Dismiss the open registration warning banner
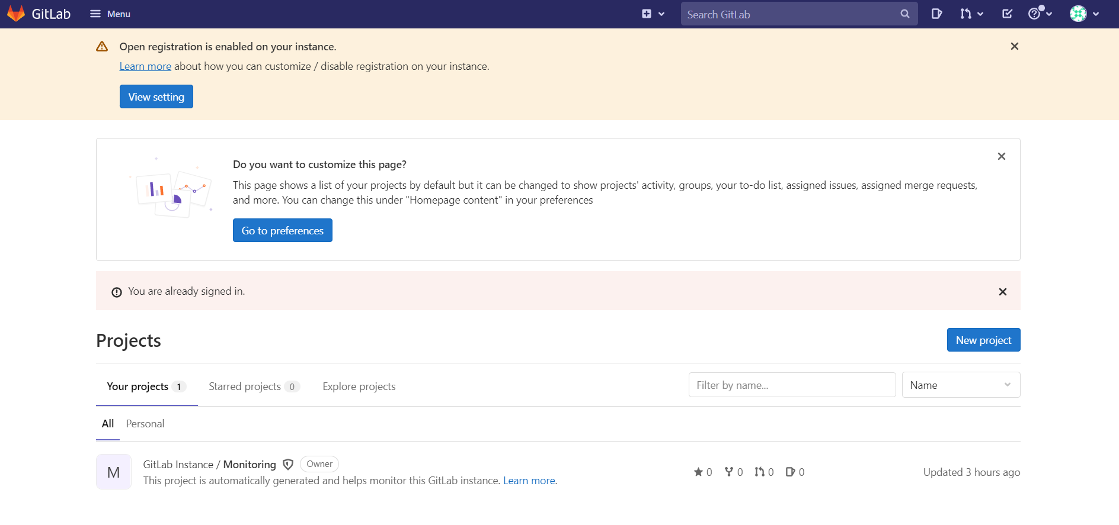 (x=1014, y=46)
